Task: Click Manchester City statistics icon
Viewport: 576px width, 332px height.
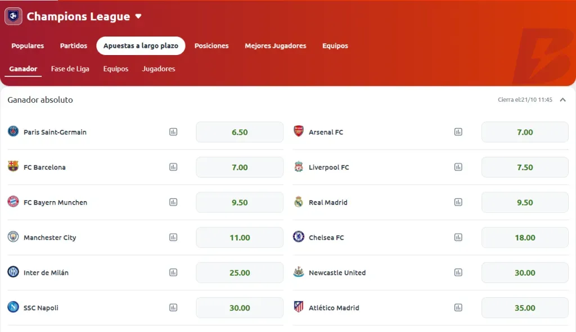Action: (x=173, y=238)
